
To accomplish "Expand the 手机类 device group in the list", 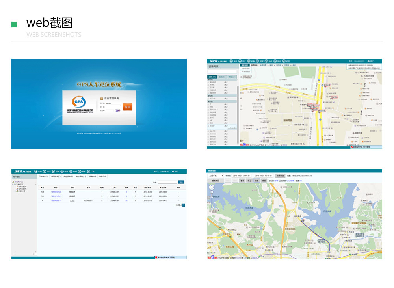I will (x=211, y=79).
